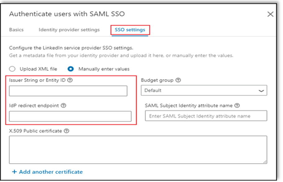
Task: Close the SAML SSO dialog
Action: point(270,14)
